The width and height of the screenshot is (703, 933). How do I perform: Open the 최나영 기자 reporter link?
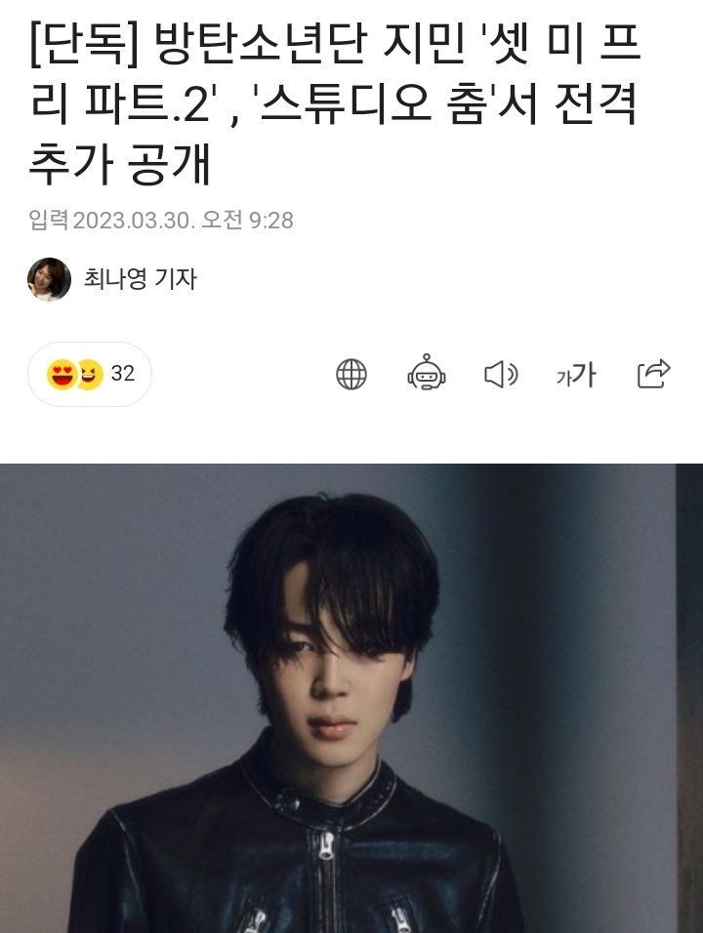point(140,278)
